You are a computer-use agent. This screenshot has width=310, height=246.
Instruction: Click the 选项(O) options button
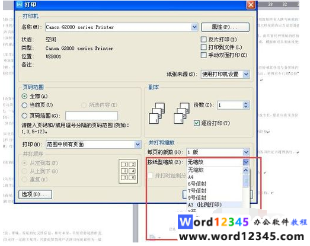(x=35, y=194)
